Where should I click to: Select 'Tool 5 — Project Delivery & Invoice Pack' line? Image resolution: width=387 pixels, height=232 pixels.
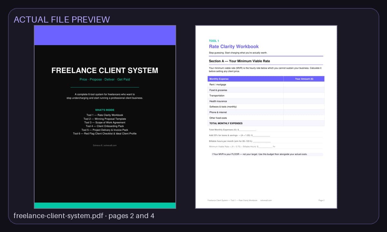tap(105, 130)
